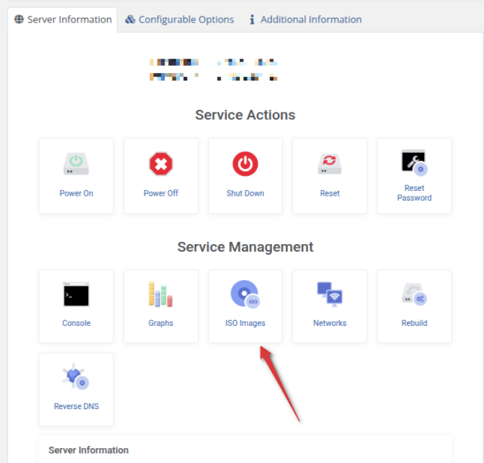Open the Networks monitors icon
The image size is (484, 463).
330,294
